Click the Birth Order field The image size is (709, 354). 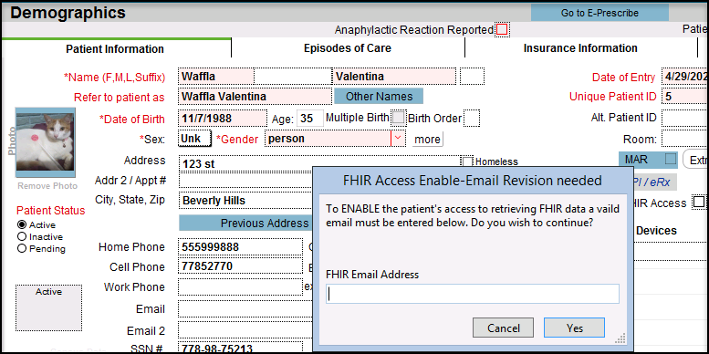click(x=472, y=119)
